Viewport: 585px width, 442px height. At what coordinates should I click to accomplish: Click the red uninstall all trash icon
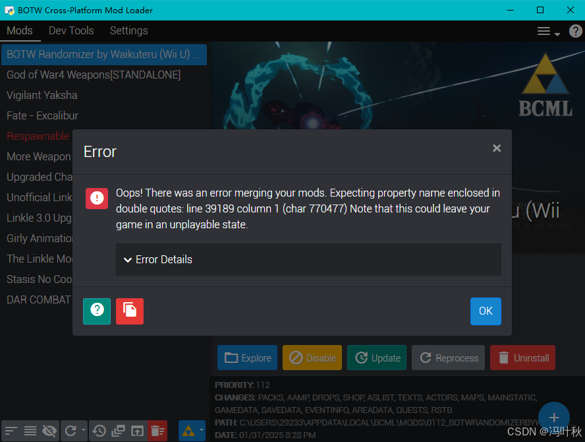pos(157,431)
